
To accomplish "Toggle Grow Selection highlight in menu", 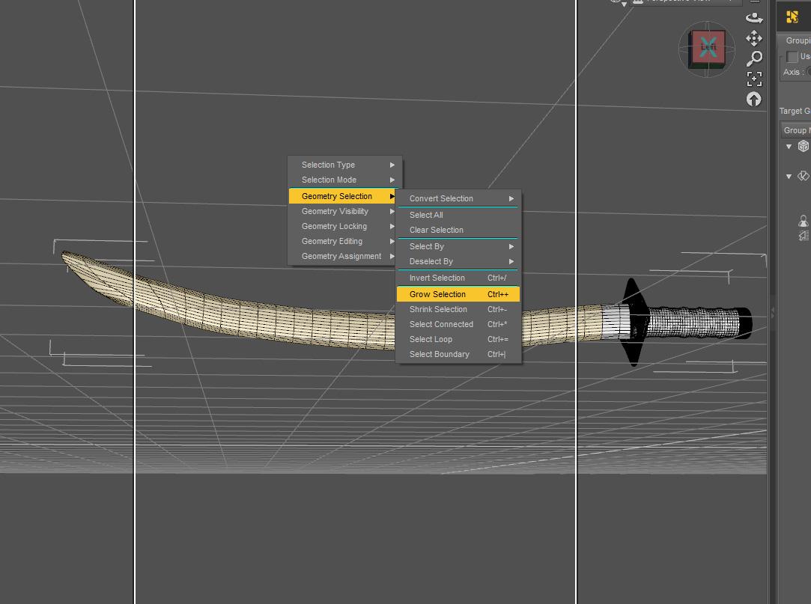I will tap(437, 293).
